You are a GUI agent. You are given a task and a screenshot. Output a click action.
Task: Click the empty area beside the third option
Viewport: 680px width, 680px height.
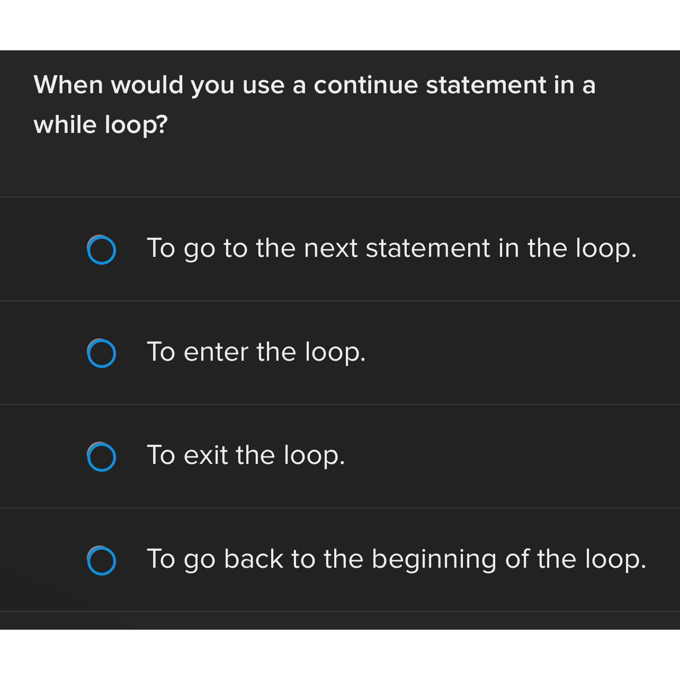click(503, 455)
